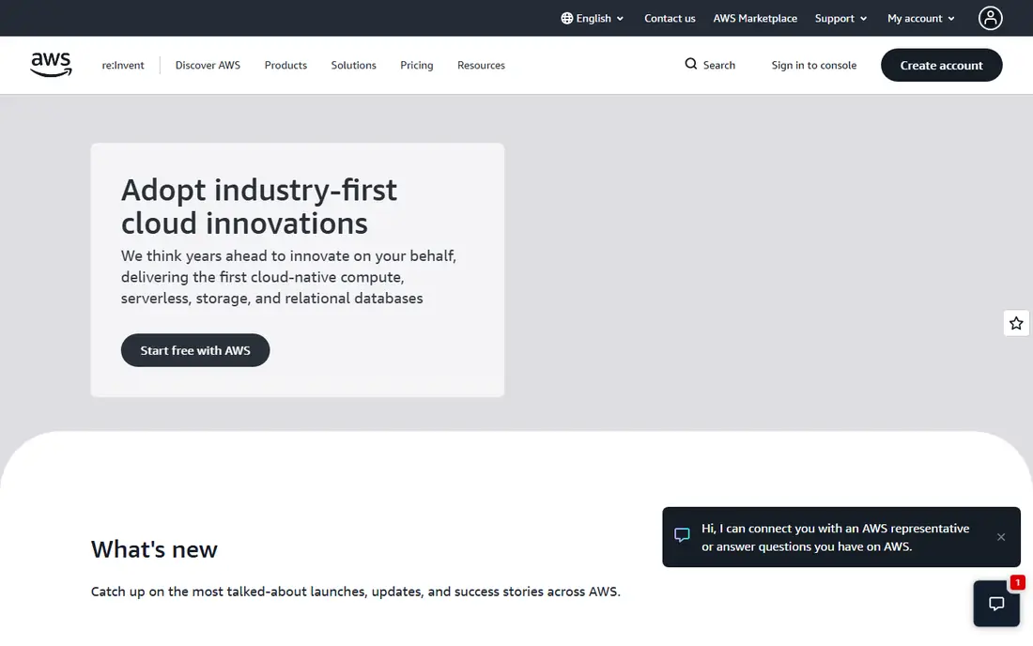Click the 'Hi, I can connect you' chat message
Screen dimensions: 1033x646
tap(836, 537)
